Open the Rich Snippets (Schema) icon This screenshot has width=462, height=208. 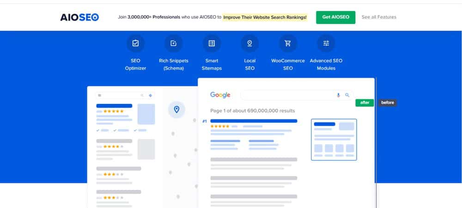174,43
